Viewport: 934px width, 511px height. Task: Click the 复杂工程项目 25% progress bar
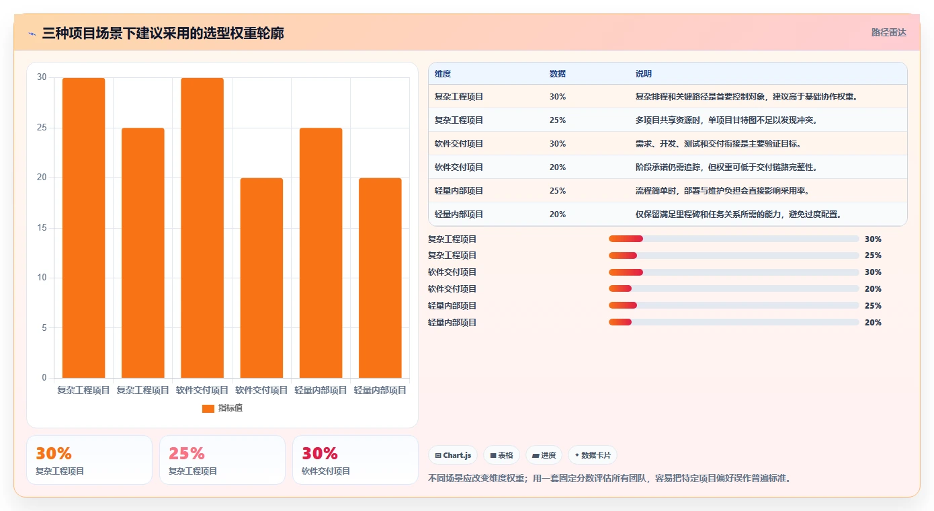pos(734,255)
